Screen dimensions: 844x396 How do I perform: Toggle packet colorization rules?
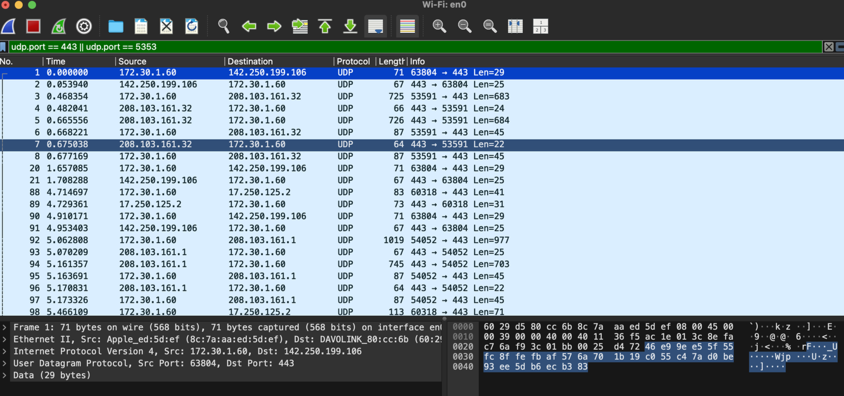pyautogui.click(x=407, y=26)
